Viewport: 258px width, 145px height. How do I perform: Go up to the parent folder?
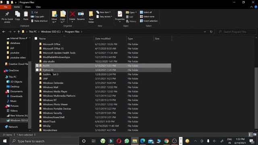coord(19,32)
